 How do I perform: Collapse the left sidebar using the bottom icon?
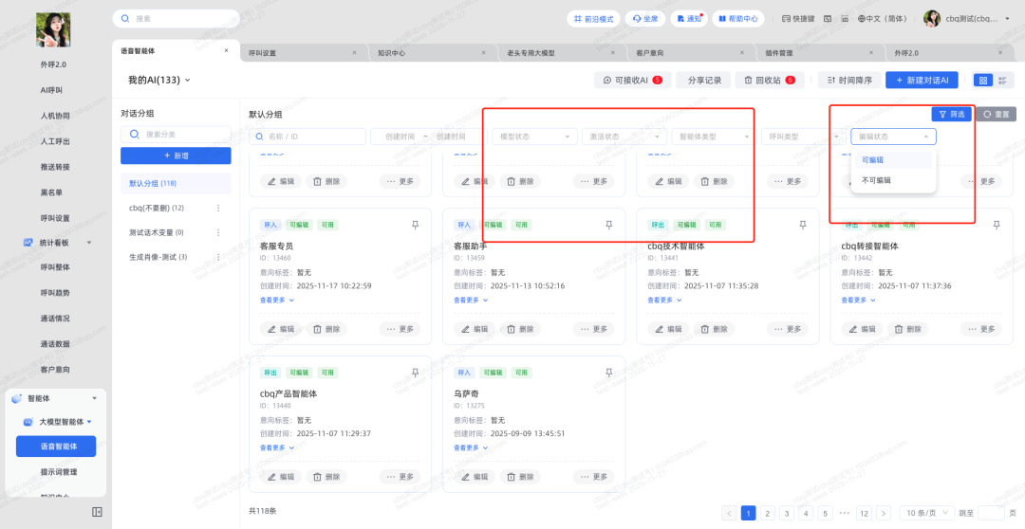coord(97,512)
